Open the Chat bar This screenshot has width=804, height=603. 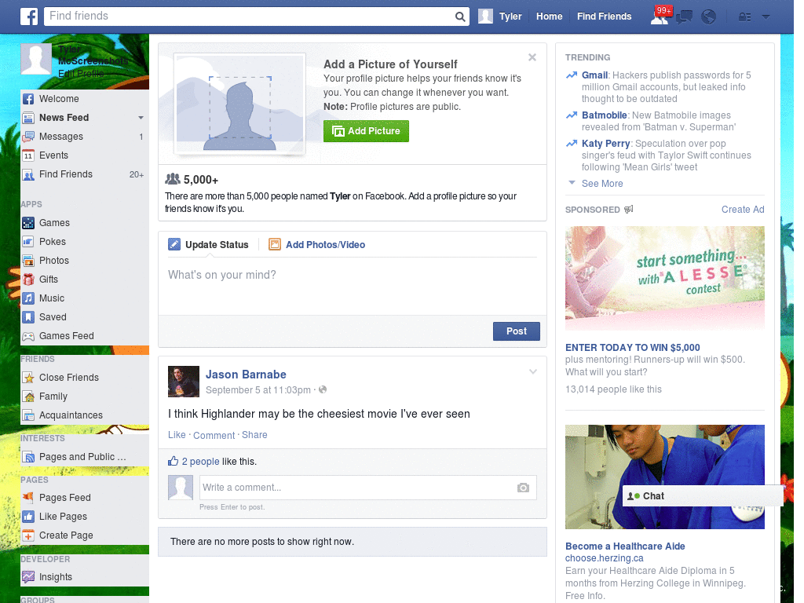click(x=703, y=496)
